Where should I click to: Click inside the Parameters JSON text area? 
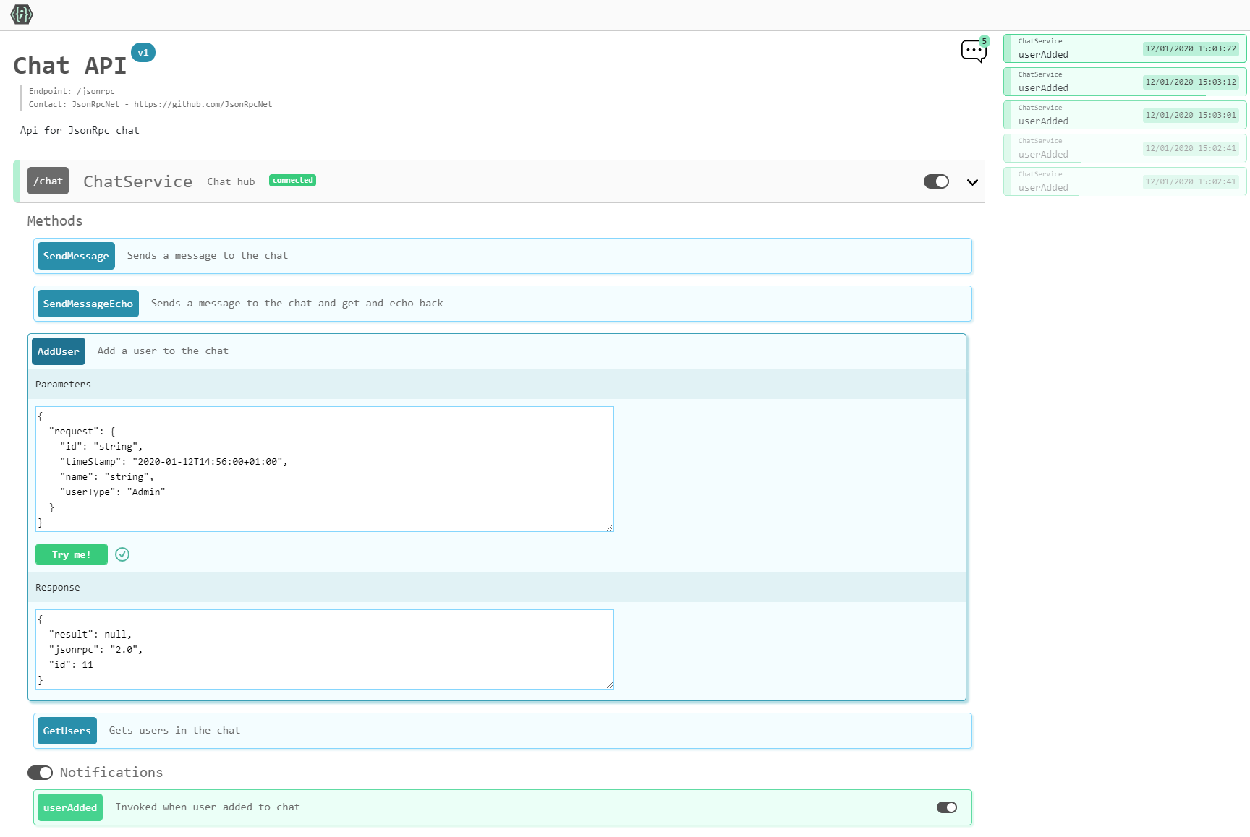pyautogui.click(x=325, y=469)
